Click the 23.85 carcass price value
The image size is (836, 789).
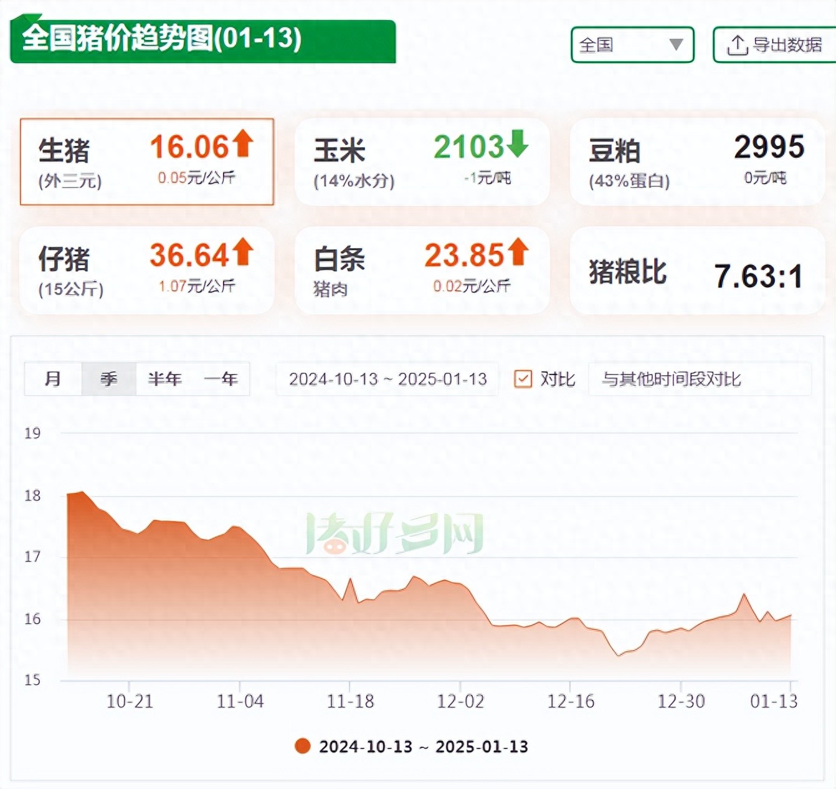click(x=465, y=256)
